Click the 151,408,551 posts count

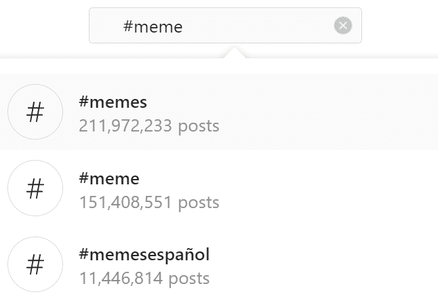(x=149, y=202)
